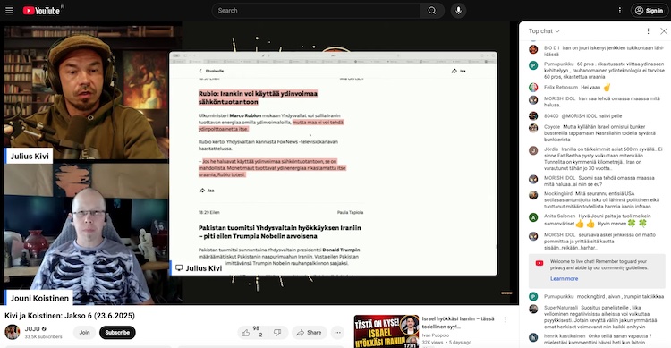Expand the Top chat dropdown
Image resolution: width=671 pixels, height=348 pixels.
pyautogui.click(x=544, y=31)
